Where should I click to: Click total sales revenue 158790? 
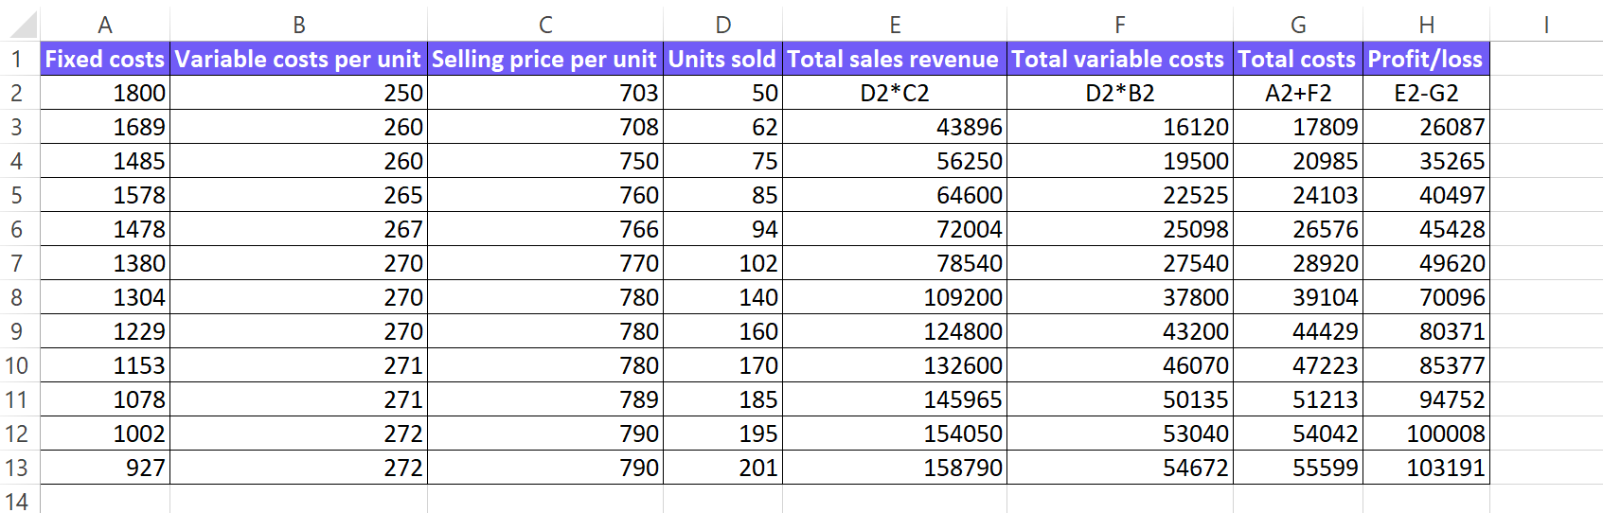coord(895,468)
